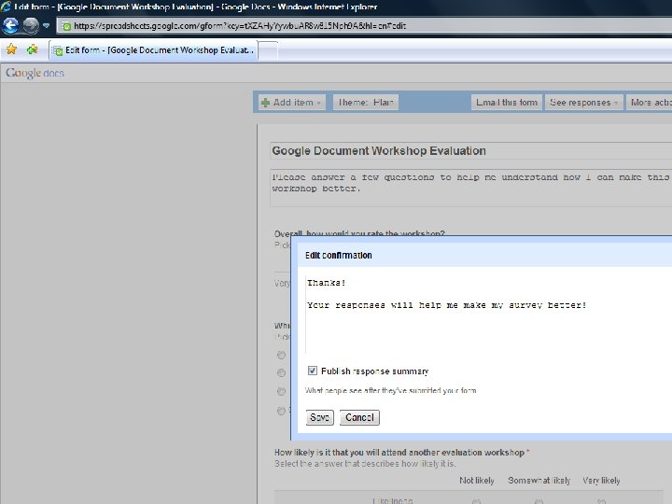Edit the form title field
Image resolution: width=672 pixels, height=504 pixels.
[x=471, y=151]
